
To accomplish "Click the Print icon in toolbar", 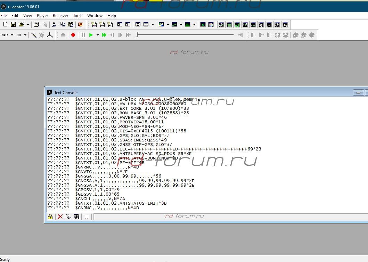I will point(36,24).
